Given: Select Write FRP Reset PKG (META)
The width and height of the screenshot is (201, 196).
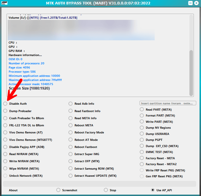Looking at the screenshot, I should click(x=142, y=170).
